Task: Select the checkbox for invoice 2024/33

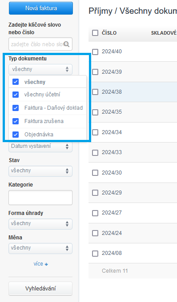Action: [95, 152]
